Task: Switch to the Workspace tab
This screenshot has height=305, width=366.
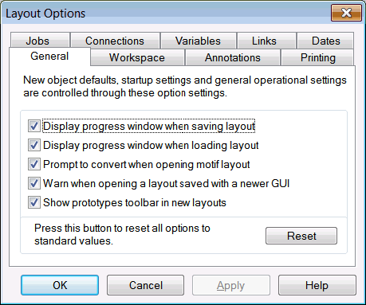Action: (137, 57)
